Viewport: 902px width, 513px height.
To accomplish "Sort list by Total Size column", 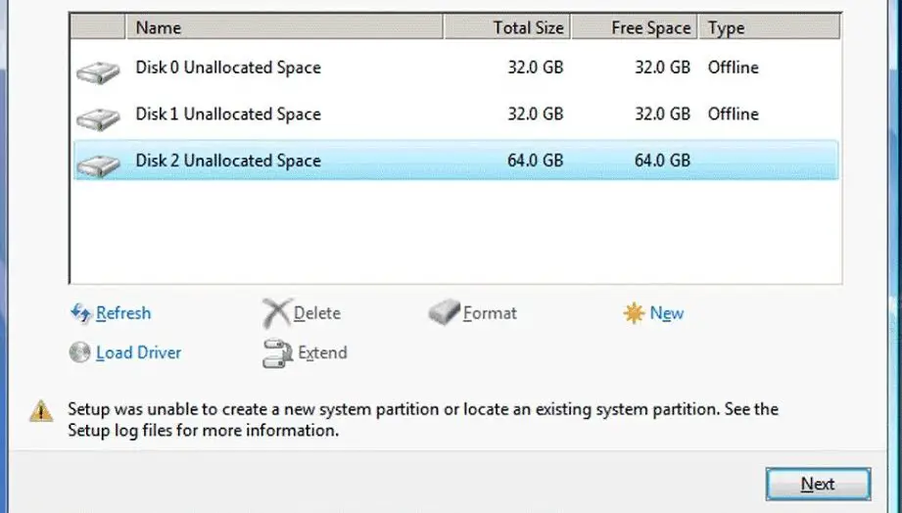I will [x=506, y=27].
